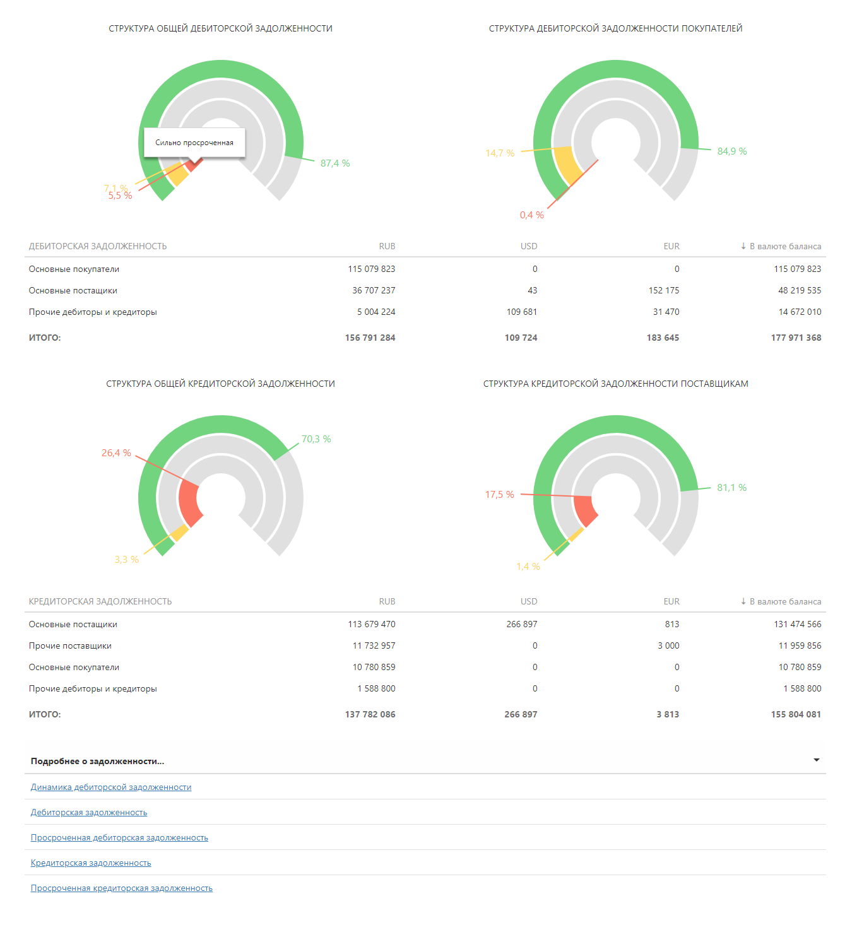The image size is (852, 937).
Task: Open the 'Кредиторская задолженность' report link
Action: coord(91,863)
